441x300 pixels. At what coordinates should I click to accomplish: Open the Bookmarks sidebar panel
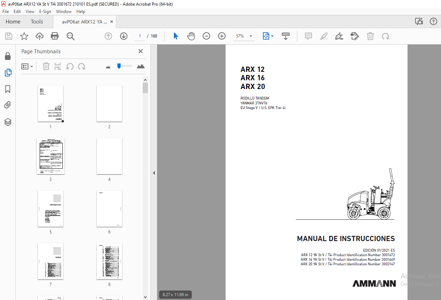[8, 89]
